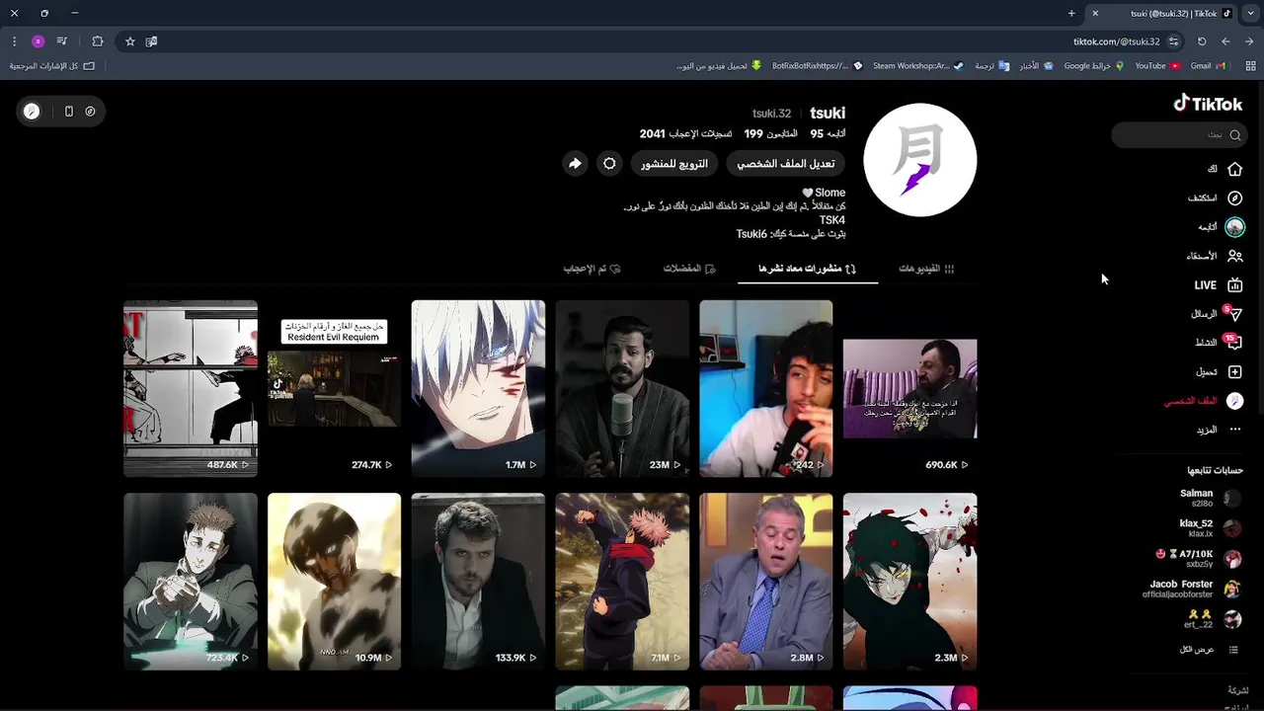1264x711 pixels.
Task: Open the 95 Following count
Action: click(828, 133)
